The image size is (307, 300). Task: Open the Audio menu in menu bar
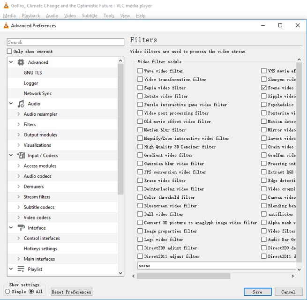click(x=52, y=15)
